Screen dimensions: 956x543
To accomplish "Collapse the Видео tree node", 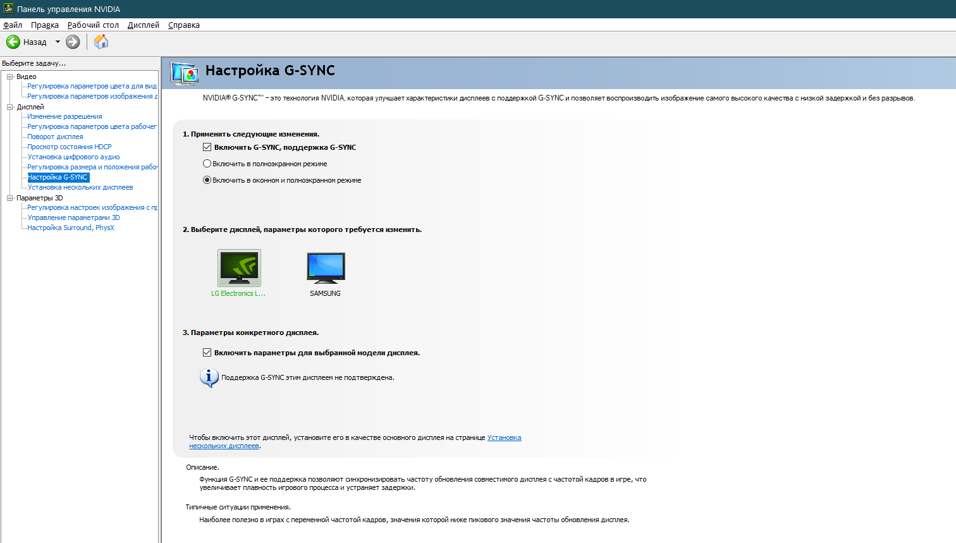I will pyautogui.click(x=10, y=76).
